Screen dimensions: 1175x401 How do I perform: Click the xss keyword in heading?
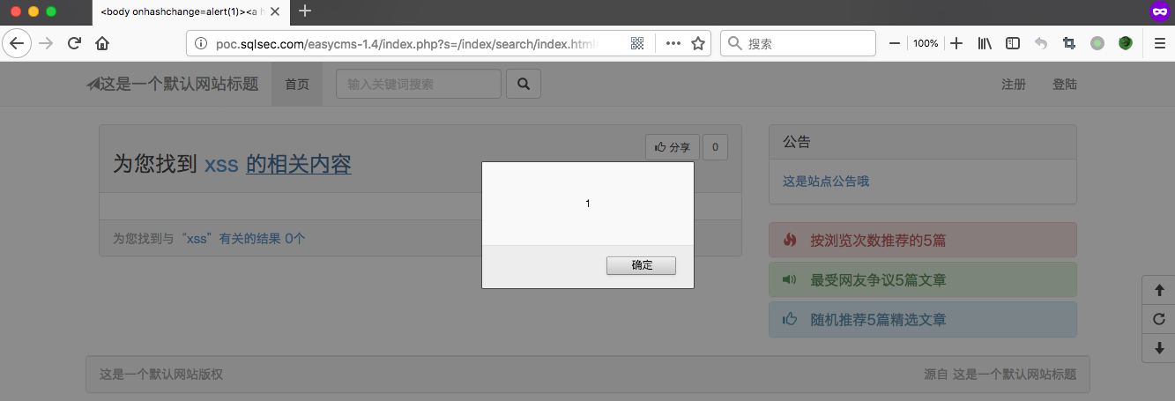pyautogui.click(x=221, y=165)
